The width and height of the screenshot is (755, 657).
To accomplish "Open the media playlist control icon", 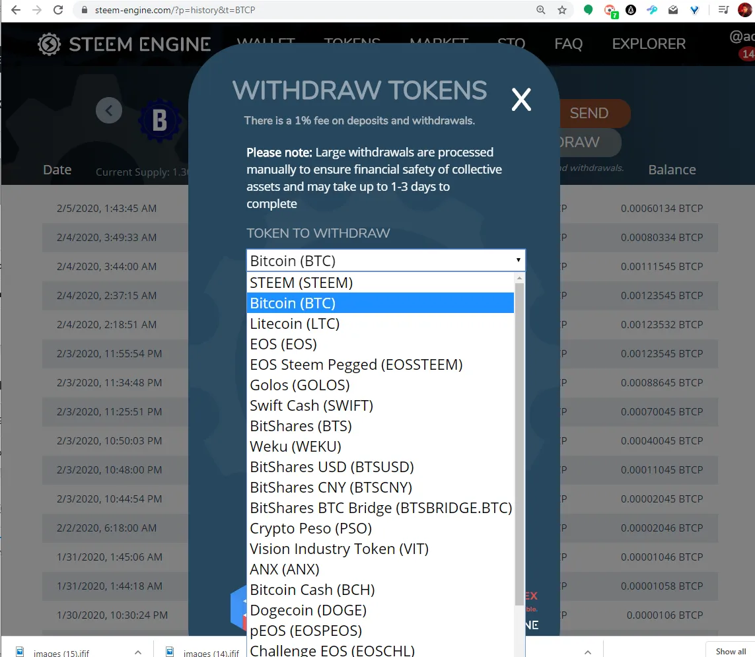I will pos(723,10).
